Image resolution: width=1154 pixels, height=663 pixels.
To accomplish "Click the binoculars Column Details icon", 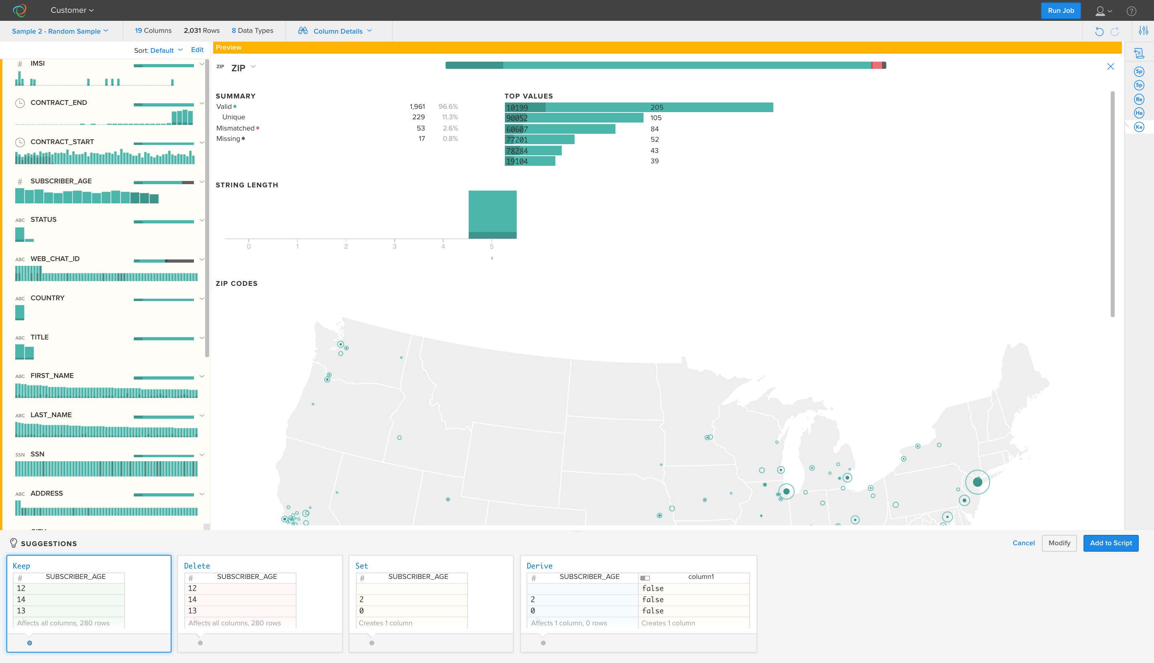I will (303, 30).
